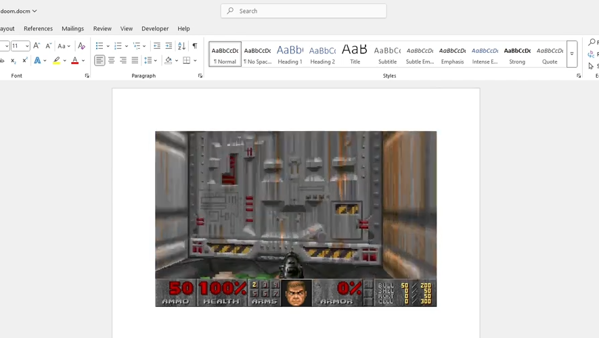Open Font dialog launcher
Screen dimensions: 599x338
(87, 76)
